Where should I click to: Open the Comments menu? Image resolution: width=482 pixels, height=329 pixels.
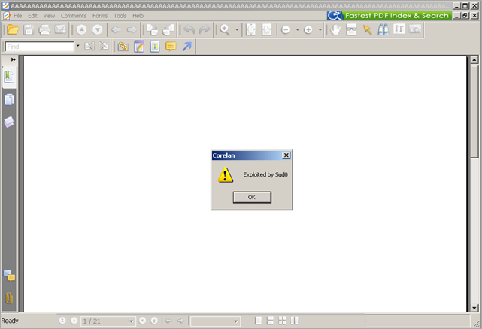(74, 15)
